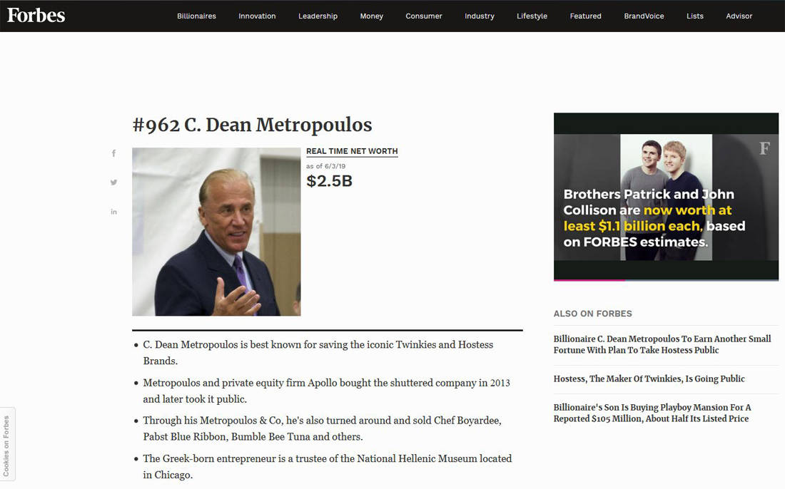Play the Collison brothers video
The height and width of the screenshot is (489, 785).
tap(666, 197)
